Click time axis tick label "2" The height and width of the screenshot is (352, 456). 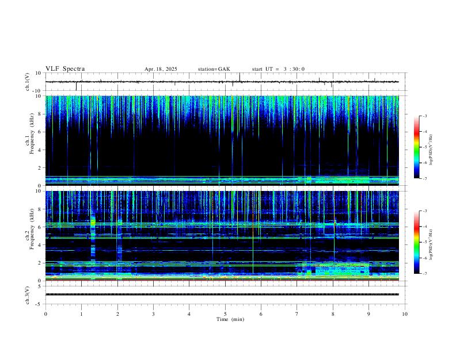click(117, 314)
